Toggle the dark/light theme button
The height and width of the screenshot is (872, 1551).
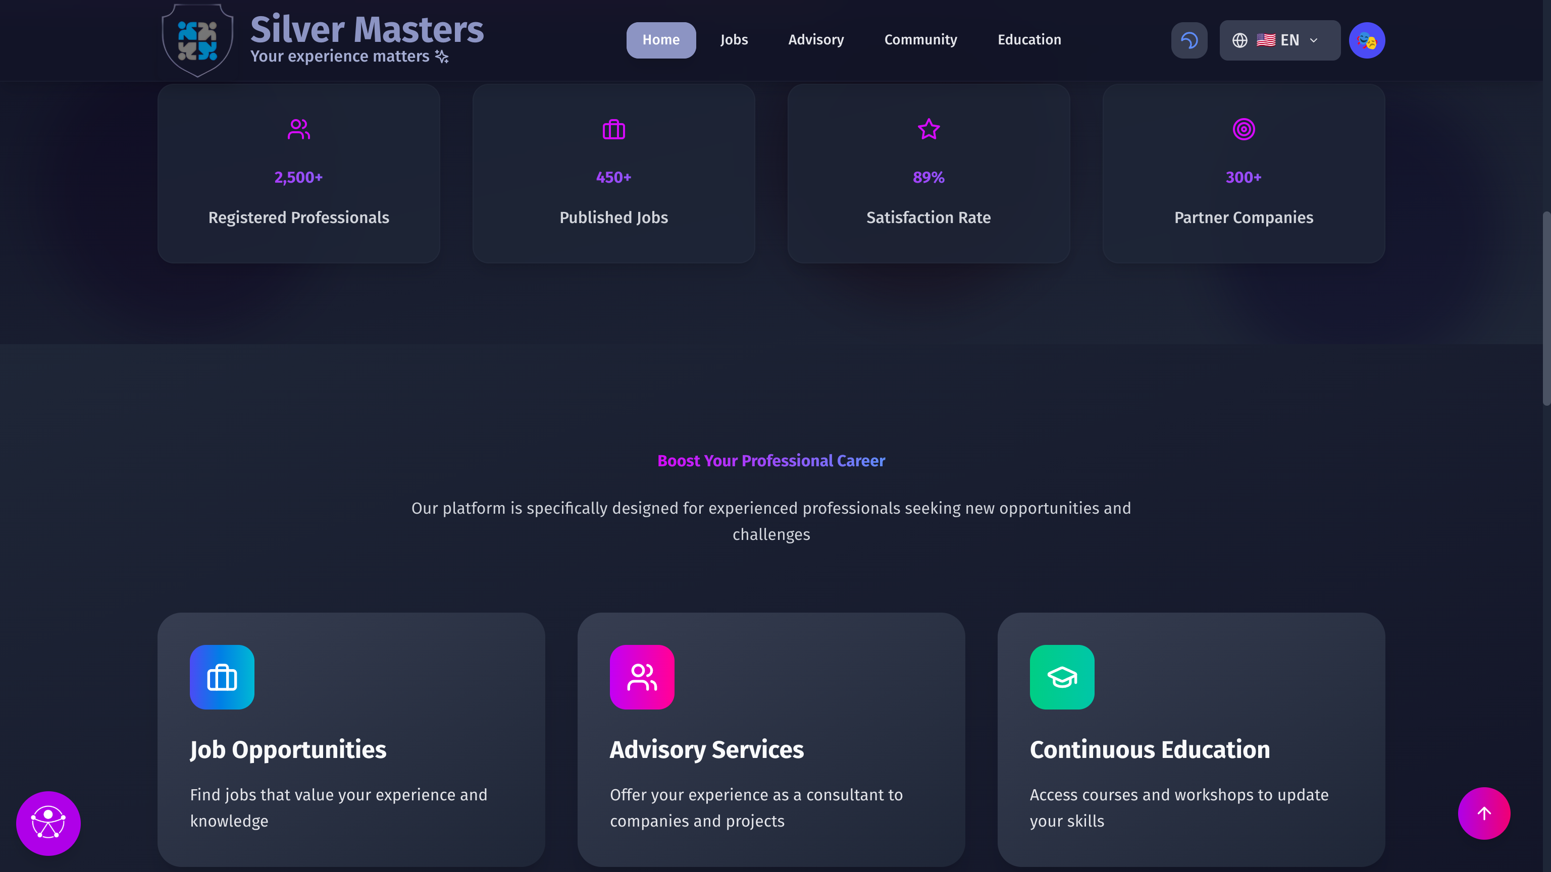point(1188,40)
